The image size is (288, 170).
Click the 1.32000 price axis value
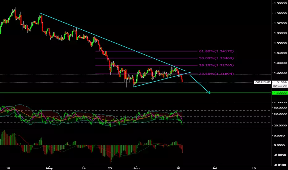coord(280,73)
